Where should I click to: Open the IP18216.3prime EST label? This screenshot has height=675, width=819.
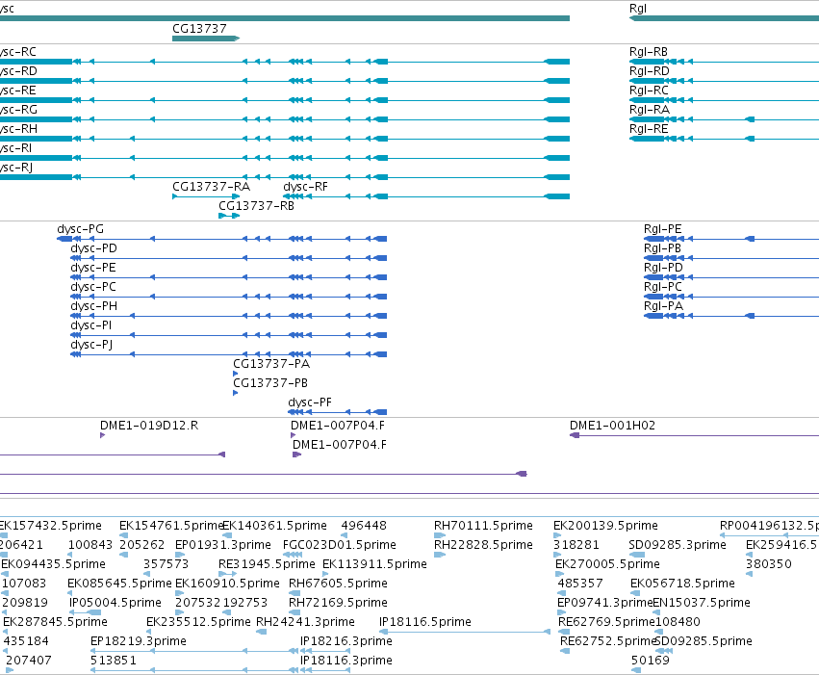tap(346, 641)
